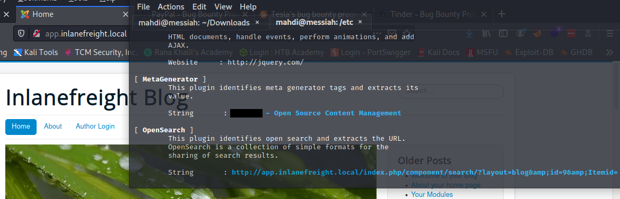Viewport: 620px width, 199px height.
Task: Close the ~/Downloads terminal tab
Action: [257, 23]
